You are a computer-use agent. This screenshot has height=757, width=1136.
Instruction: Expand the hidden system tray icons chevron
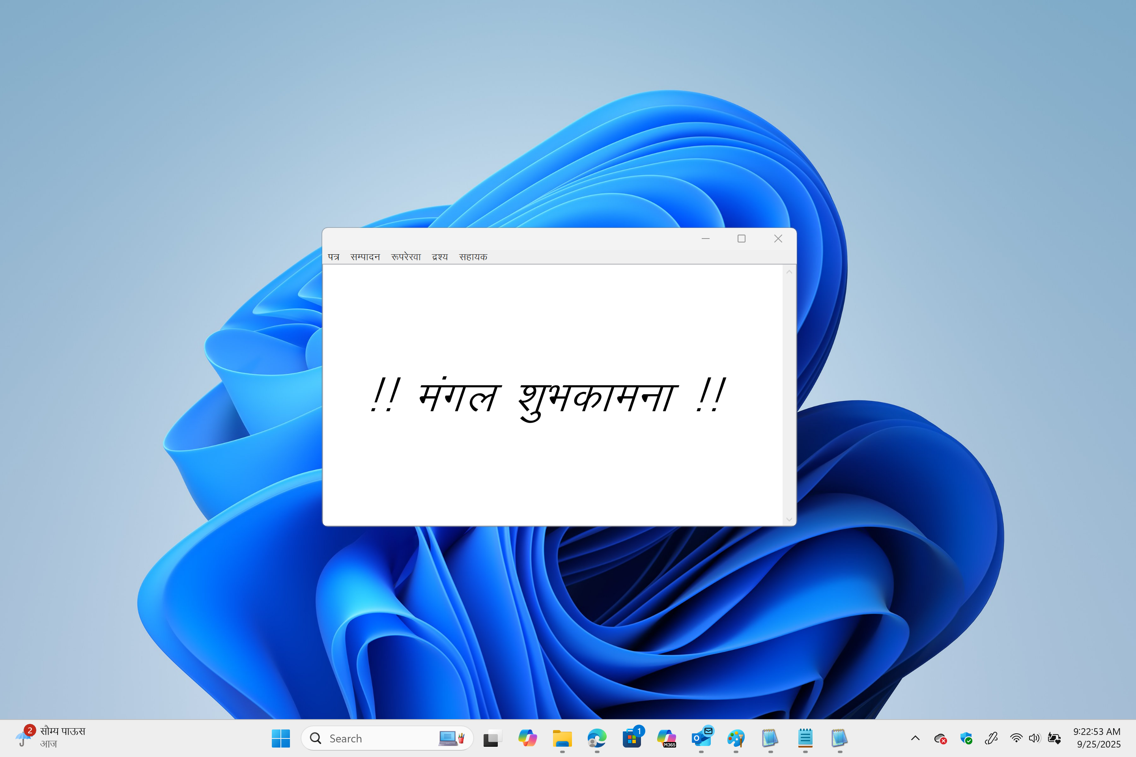(x=915, y=738)
